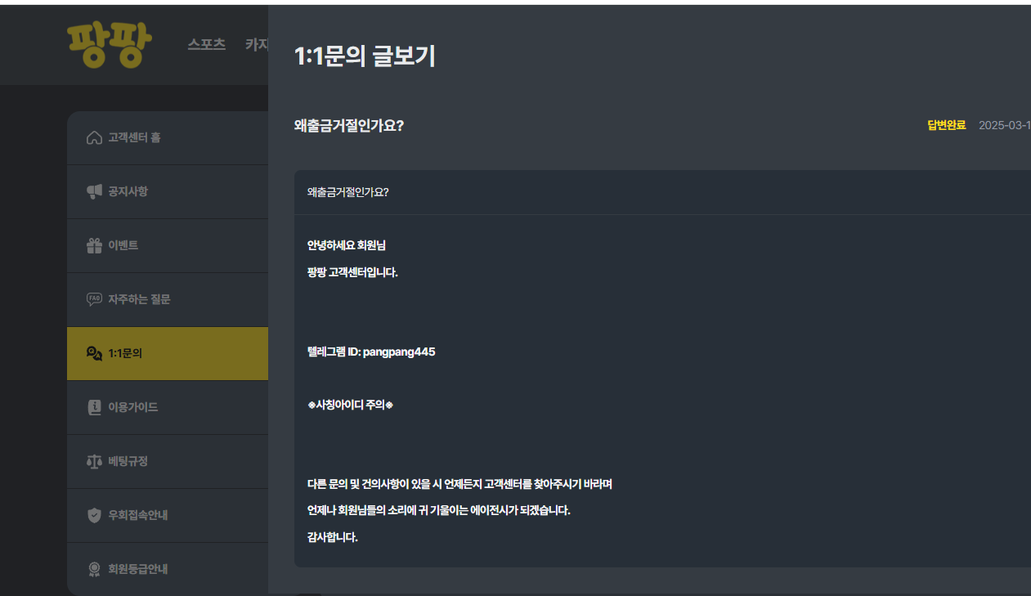
Task: Click the home icon beside 고객센터 홈
Action: click(x=94, y=137)
